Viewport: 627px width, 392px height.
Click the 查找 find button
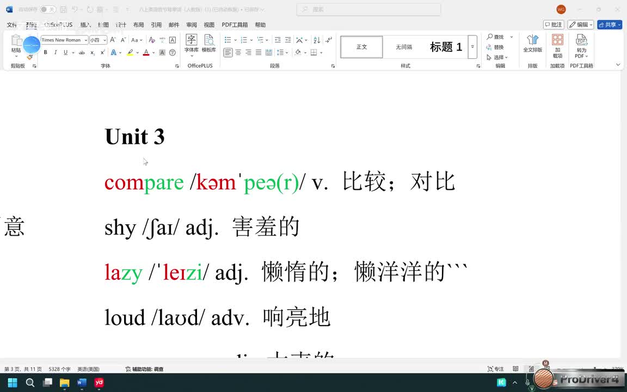496,37
